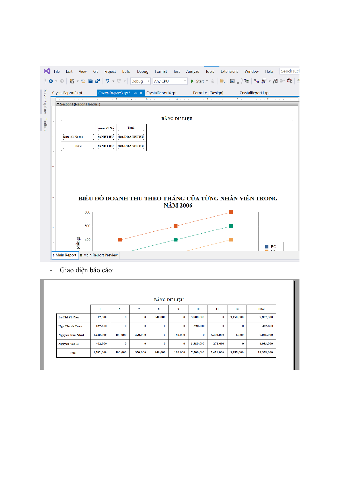Click the BC legend color swatch
Screen dimensions: 339x479
click(x=267, y=247)
